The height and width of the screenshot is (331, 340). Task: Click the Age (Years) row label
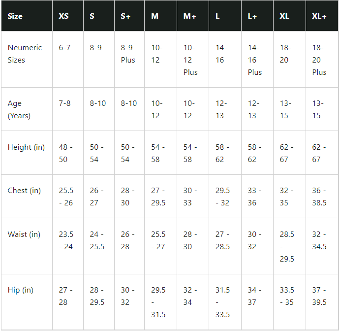coord(19,109)
